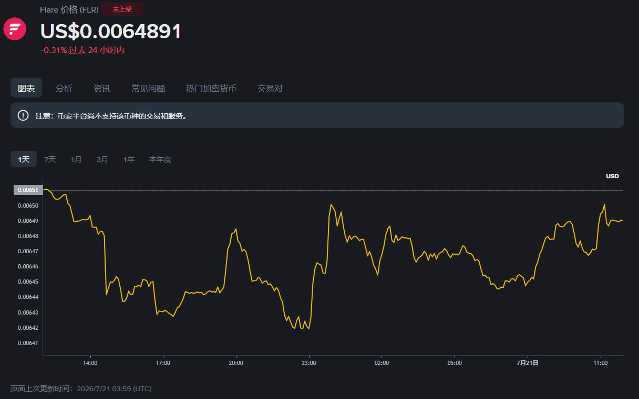Click the 未上架 status badge
This screenshot has height=399, width=639.
click(x=122, y=9)
